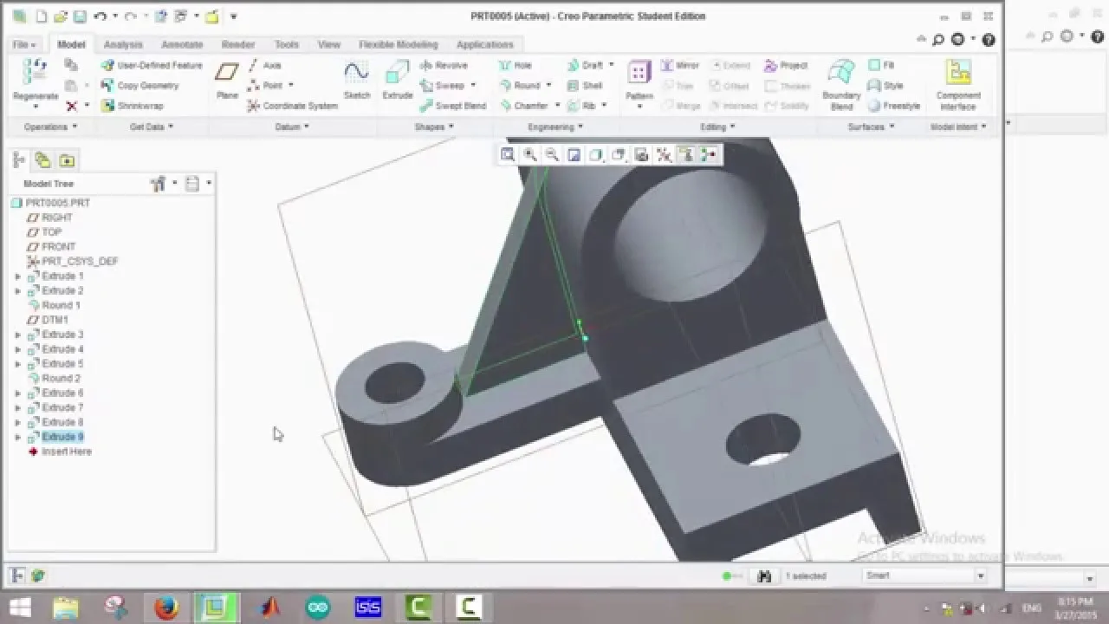The image size is (1109, 624).
Task: Open the File menu
Action: pyautogui.click(x=23, y=44)
